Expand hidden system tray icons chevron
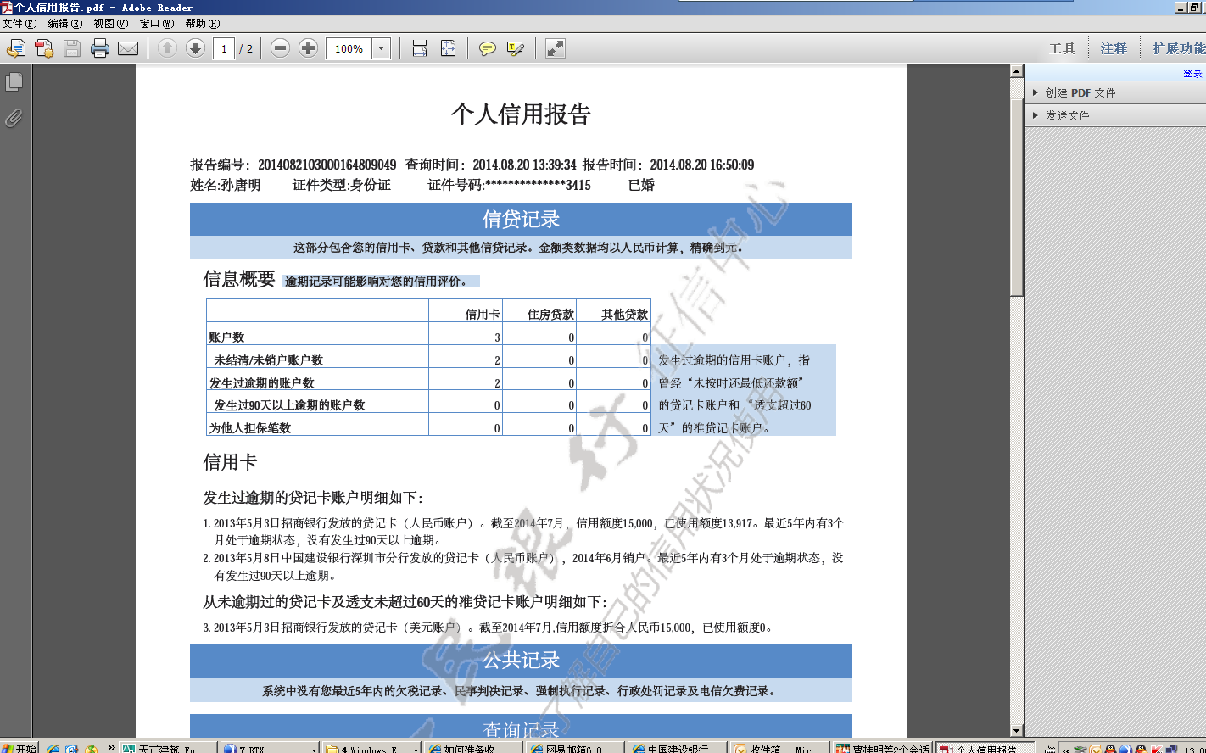Image resolution: width=1206 pixels, height=753 pixels. click(x=1065, y=749)
